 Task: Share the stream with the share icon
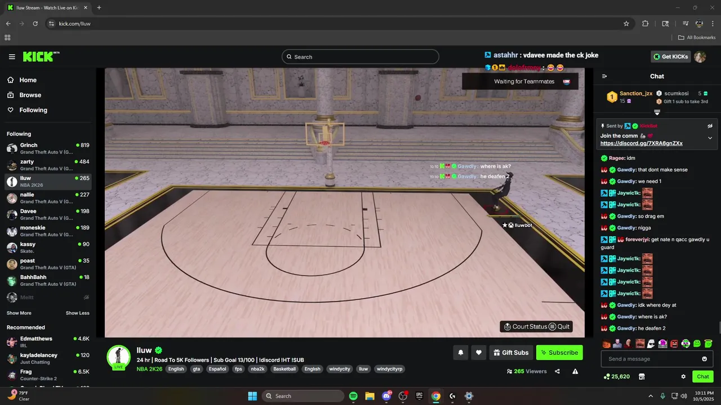(557, 371)
